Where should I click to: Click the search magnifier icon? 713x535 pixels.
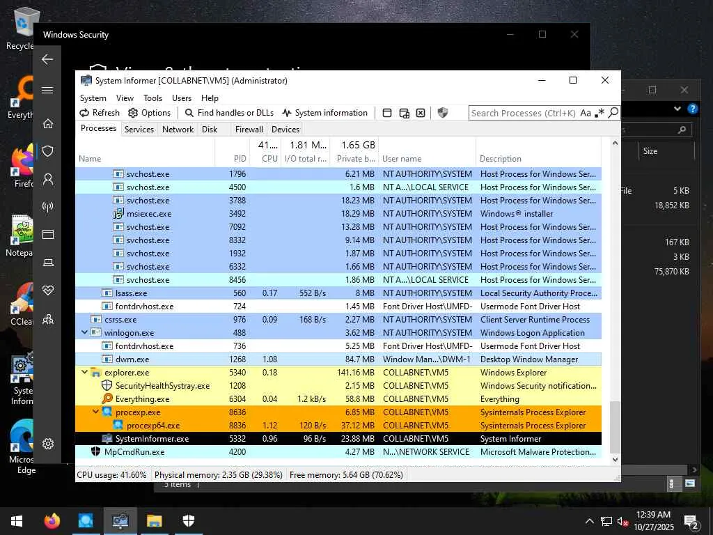click(613, 112)
